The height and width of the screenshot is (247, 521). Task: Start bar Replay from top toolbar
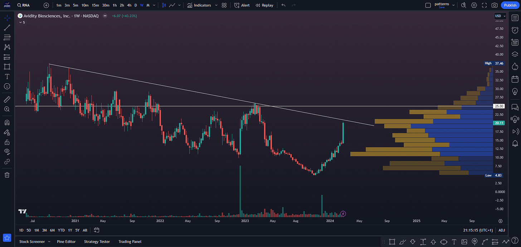[264, 5]
